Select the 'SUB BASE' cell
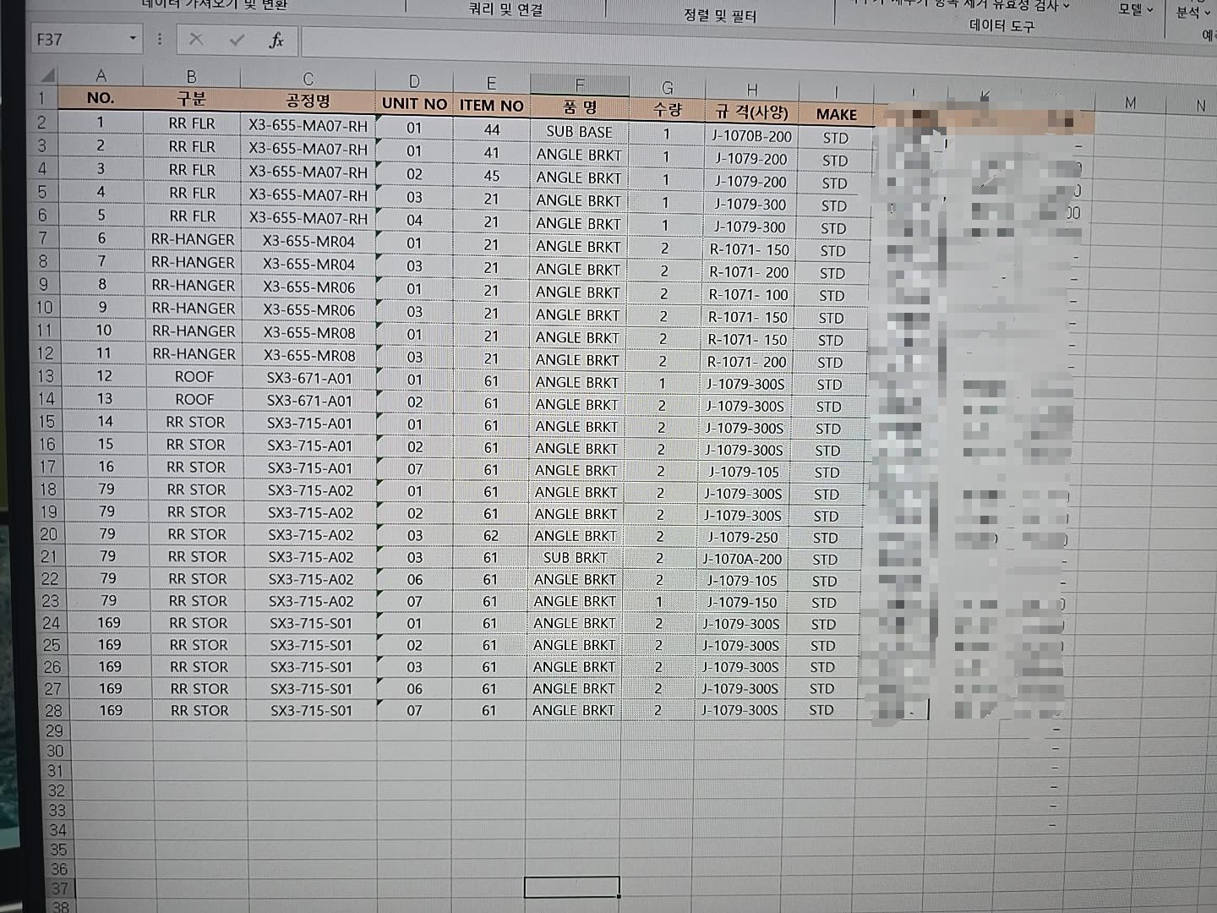The width and height of the screenshot is (1217, 913). 579,132
